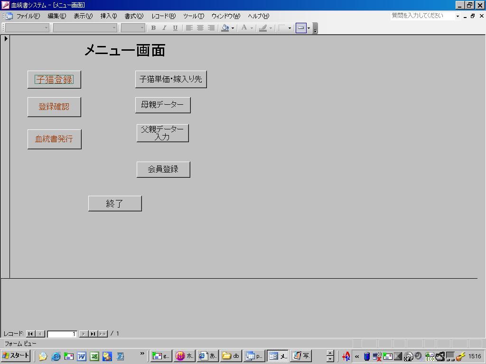Launch Internet Explorer from quick launch

pos(56,356)
